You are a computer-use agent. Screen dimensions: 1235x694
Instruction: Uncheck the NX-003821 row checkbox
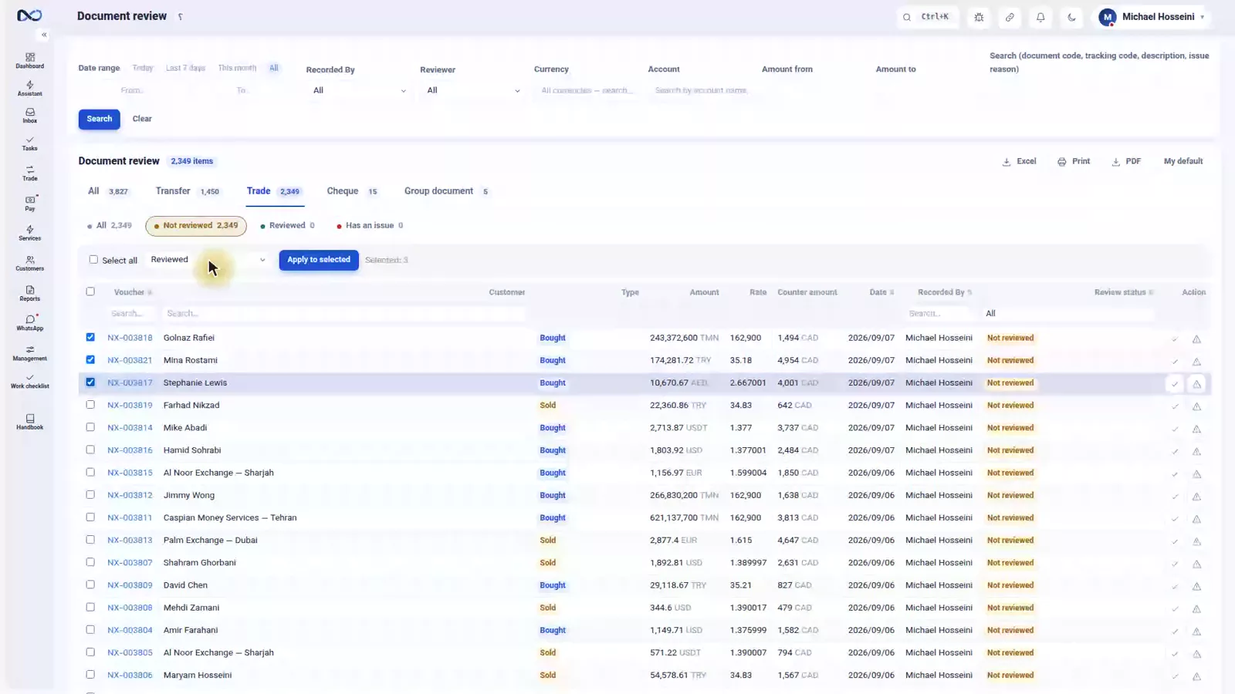coord(90,359)
